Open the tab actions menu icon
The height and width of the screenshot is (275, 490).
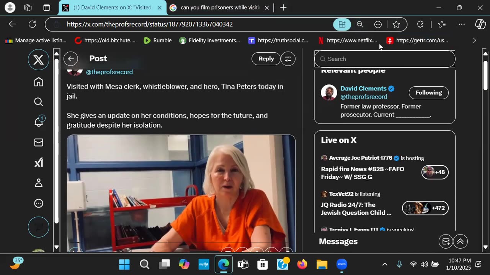coord(47,8)
